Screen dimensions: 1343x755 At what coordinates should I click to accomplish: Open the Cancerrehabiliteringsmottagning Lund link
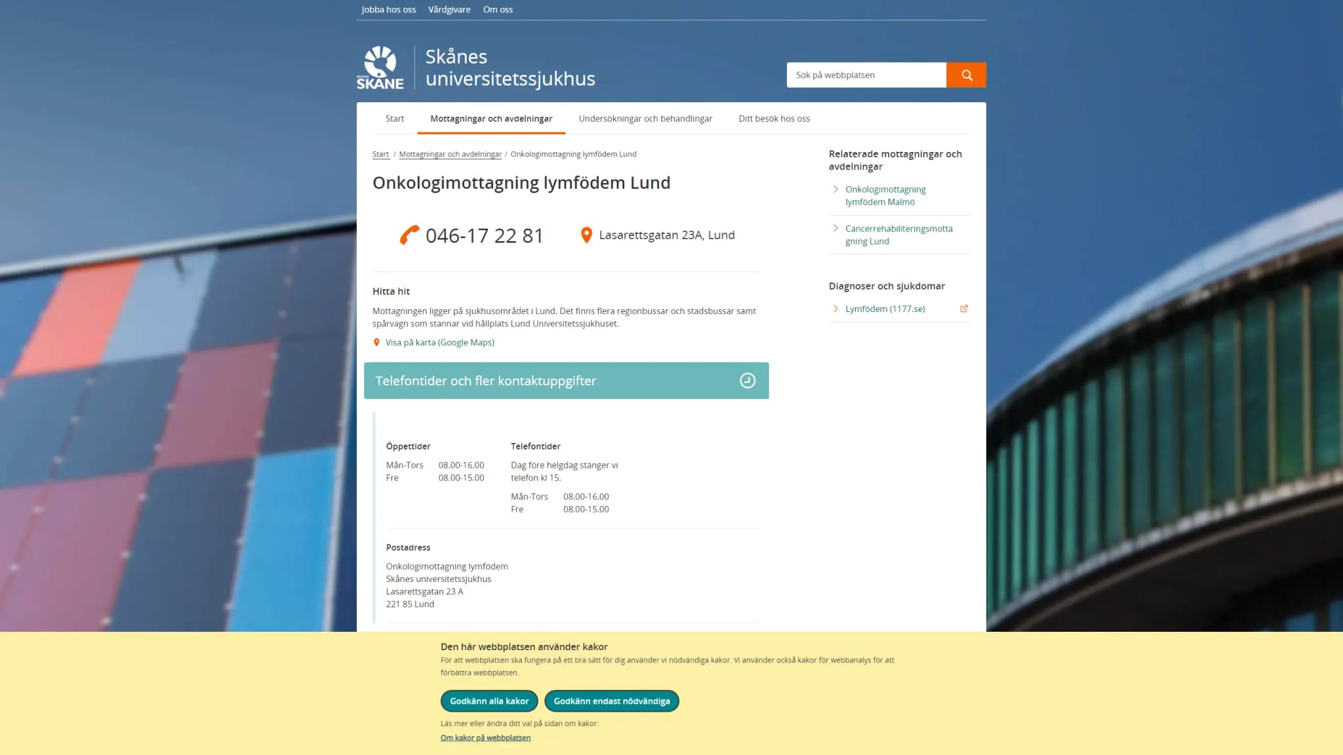click(x=899, y=235)
